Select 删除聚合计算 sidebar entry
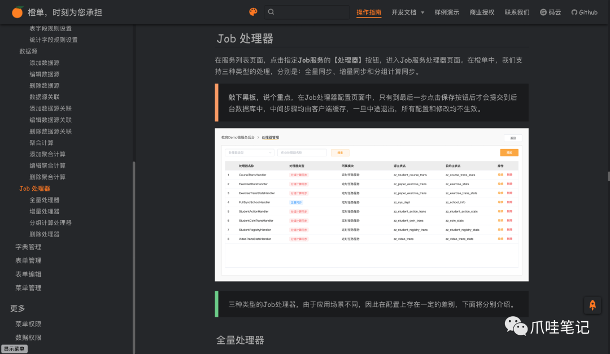 pos(47,177)
